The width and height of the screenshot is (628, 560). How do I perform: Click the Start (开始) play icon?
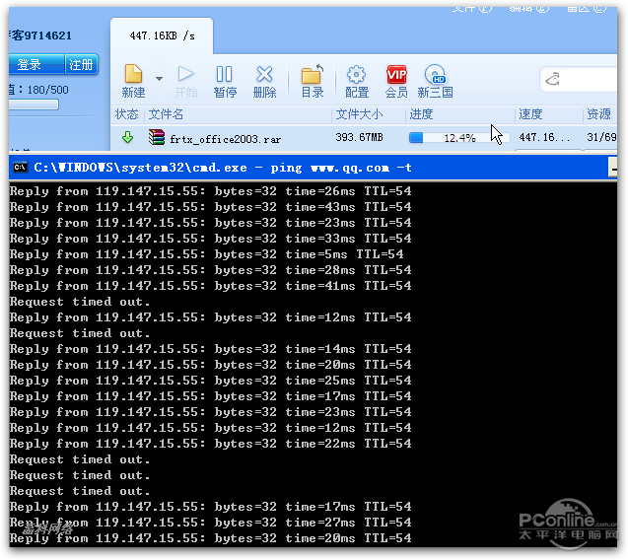185,75
